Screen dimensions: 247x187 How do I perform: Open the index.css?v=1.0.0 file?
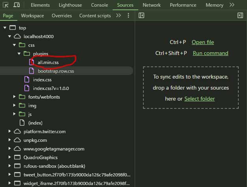(x=51, y=88)
